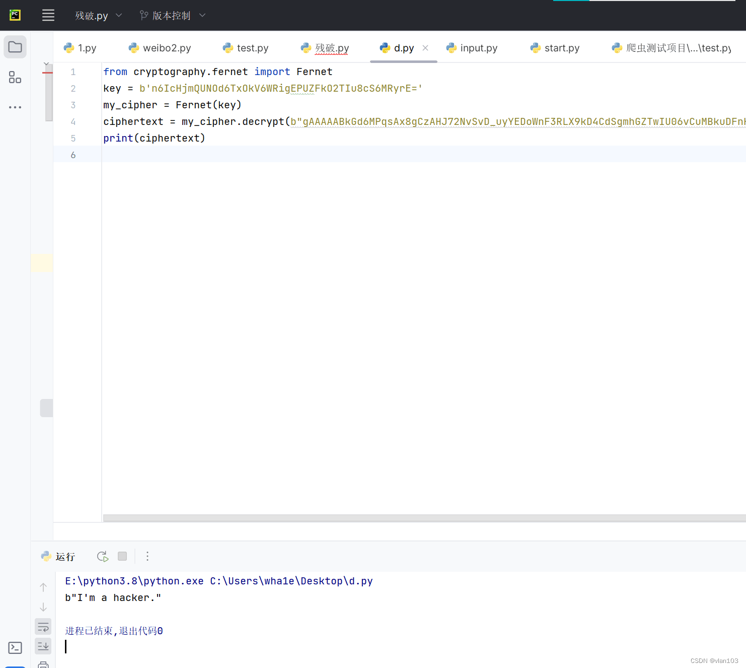The width and height of the screenshot is (746, 668).
Task: Click line number 1 in gutter
Action: click(x=73, y=72)
